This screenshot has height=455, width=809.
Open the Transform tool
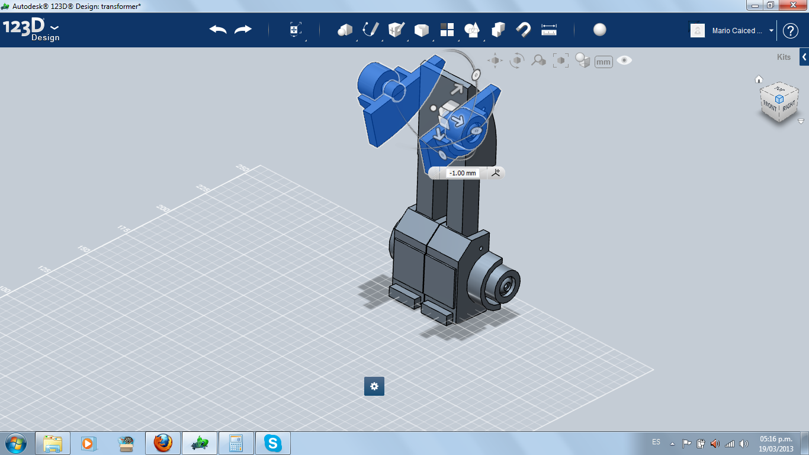click(x=296, y=30)
